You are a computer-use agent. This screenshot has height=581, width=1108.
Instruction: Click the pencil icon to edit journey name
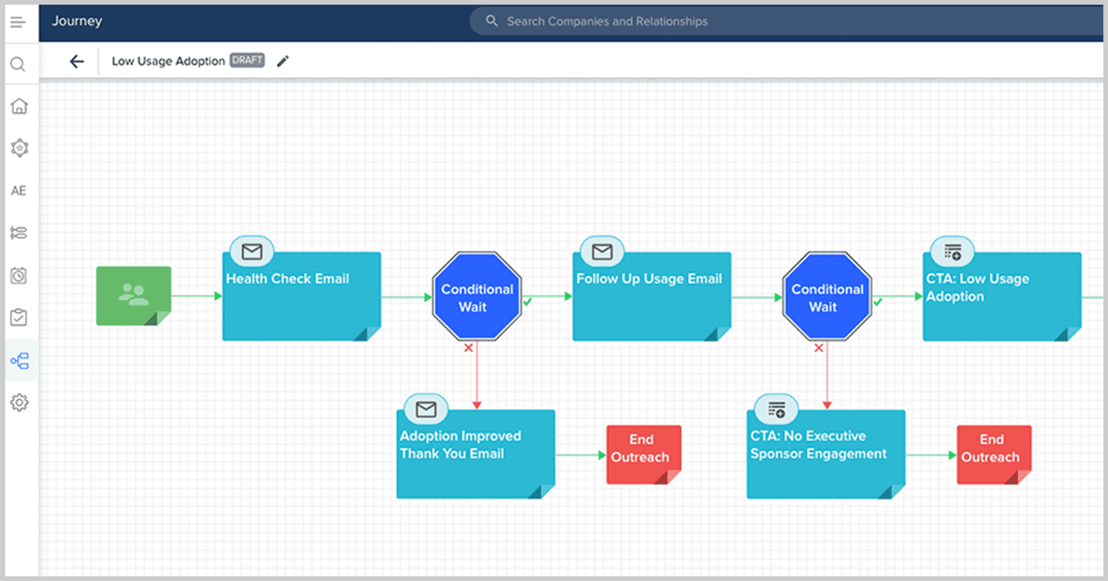(282, 61)
